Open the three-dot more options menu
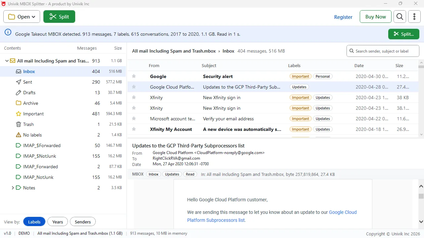The image size is (424, 238). click(x=414, y=17)
